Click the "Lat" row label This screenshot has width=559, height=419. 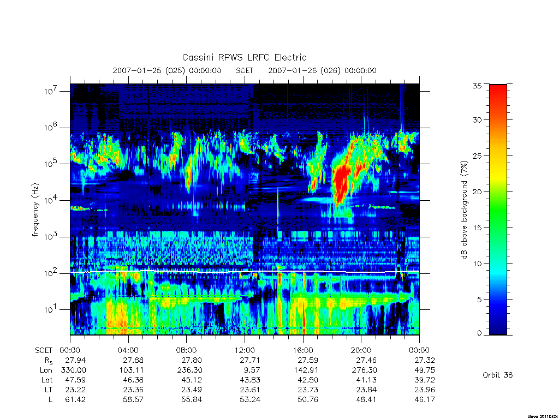pyautogui.click(x=47, y=380)
